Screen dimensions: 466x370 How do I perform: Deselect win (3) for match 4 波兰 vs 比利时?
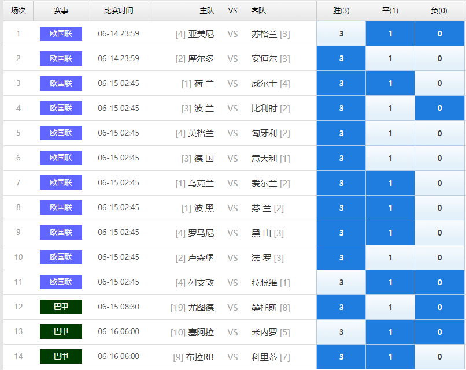[341, 109]
